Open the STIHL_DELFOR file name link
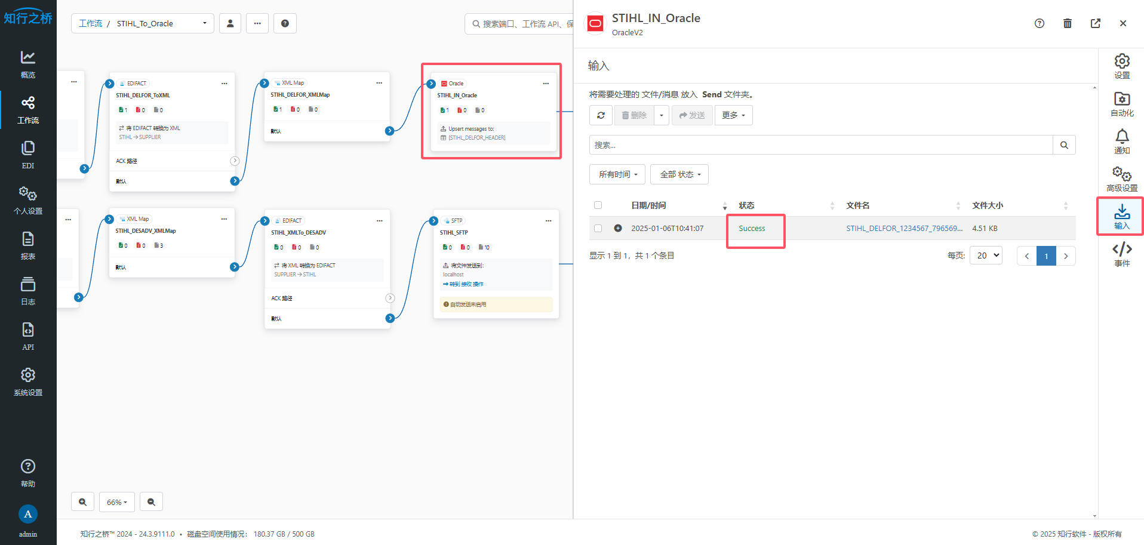The image size is (1144, 545). [903, 229]
